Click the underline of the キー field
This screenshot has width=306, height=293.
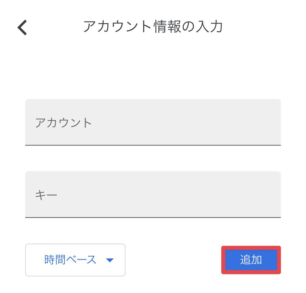[x=153, y=217]
